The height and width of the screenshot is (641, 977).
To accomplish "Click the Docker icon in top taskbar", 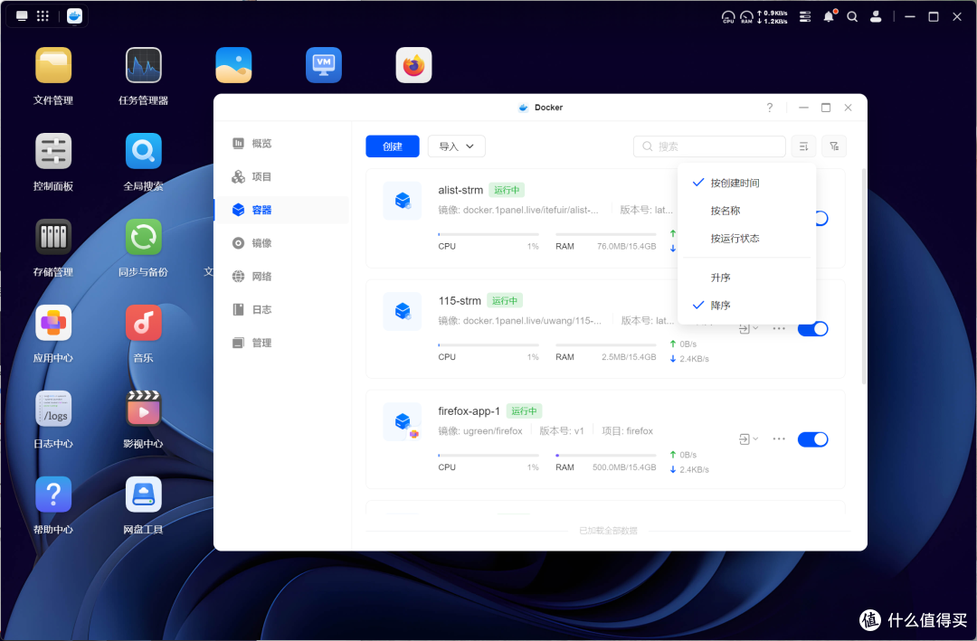I will (75, 16).
